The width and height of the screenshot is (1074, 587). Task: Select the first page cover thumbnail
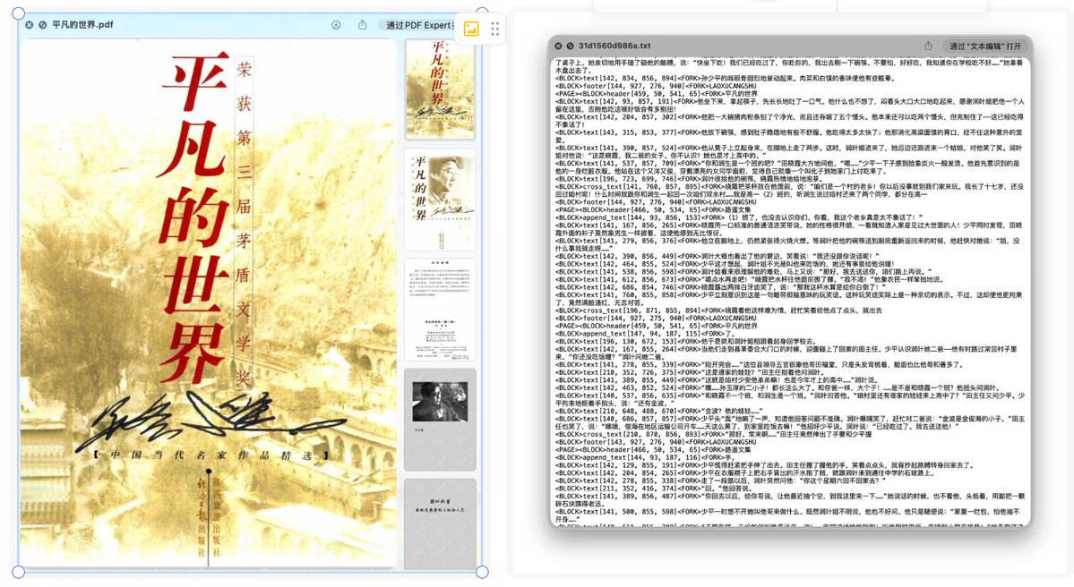[440, 89]
